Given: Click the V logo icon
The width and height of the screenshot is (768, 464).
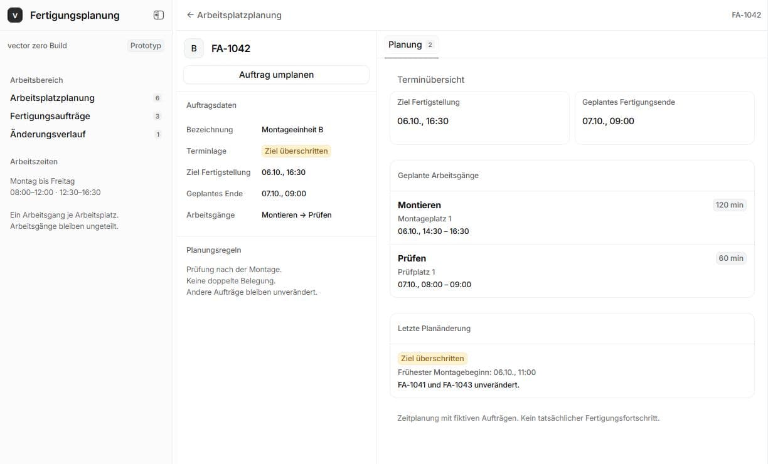Looking at the screenshot, I should 15,15.
